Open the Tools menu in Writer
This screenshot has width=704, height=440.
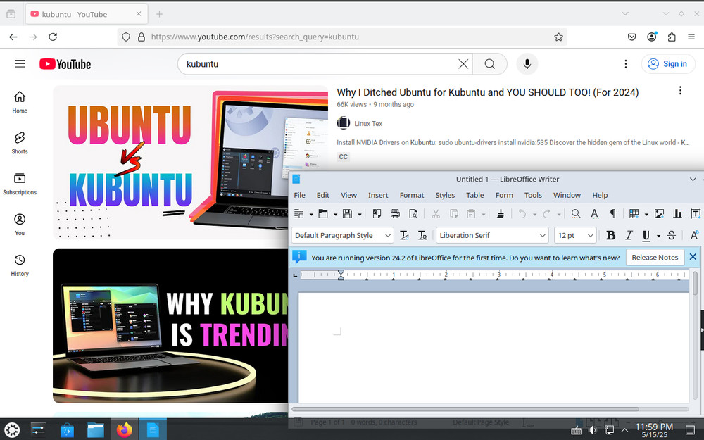pyautogui.click(x=533, y=195)
